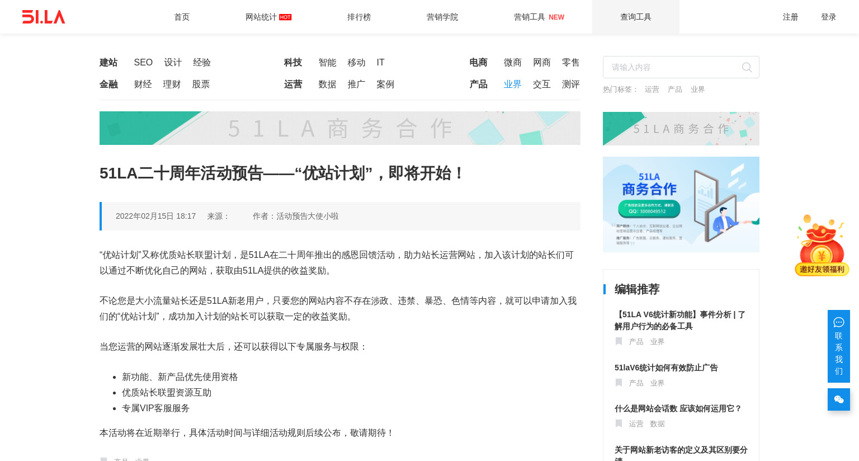859x461 pixels.
Task: Open 排行榜 navigation item
Action: 359,17
